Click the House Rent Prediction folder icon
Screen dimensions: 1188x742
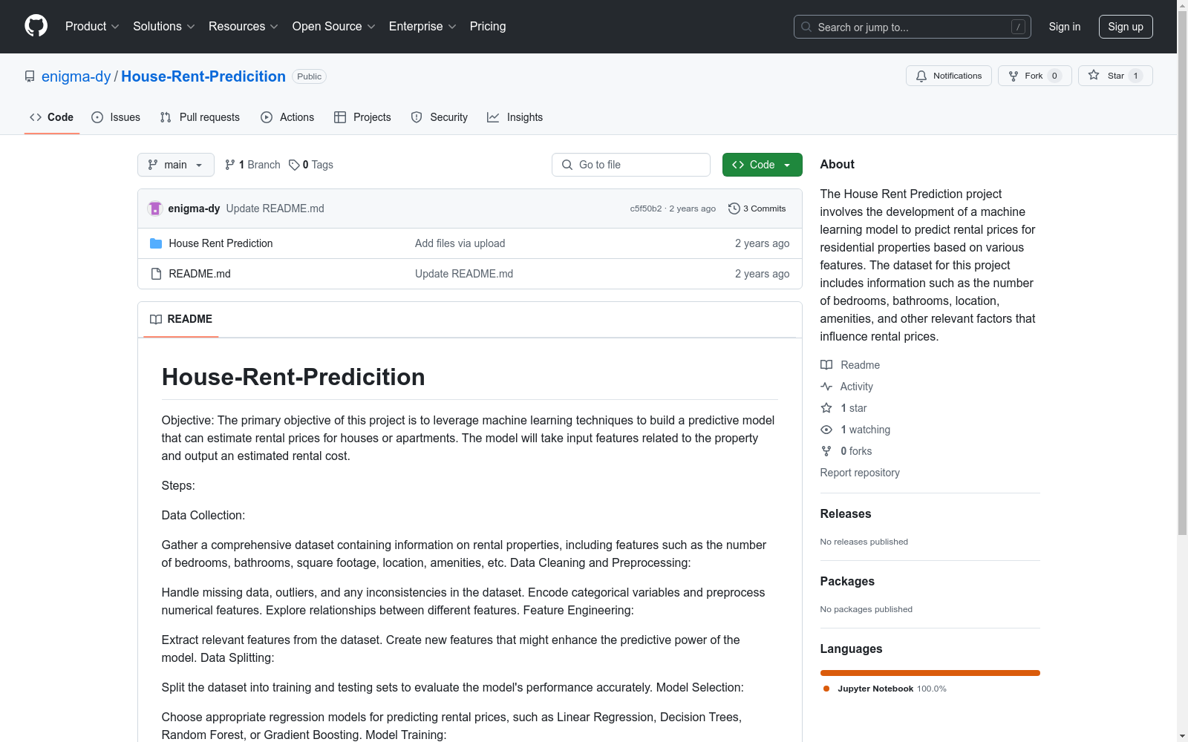point(156,243)
